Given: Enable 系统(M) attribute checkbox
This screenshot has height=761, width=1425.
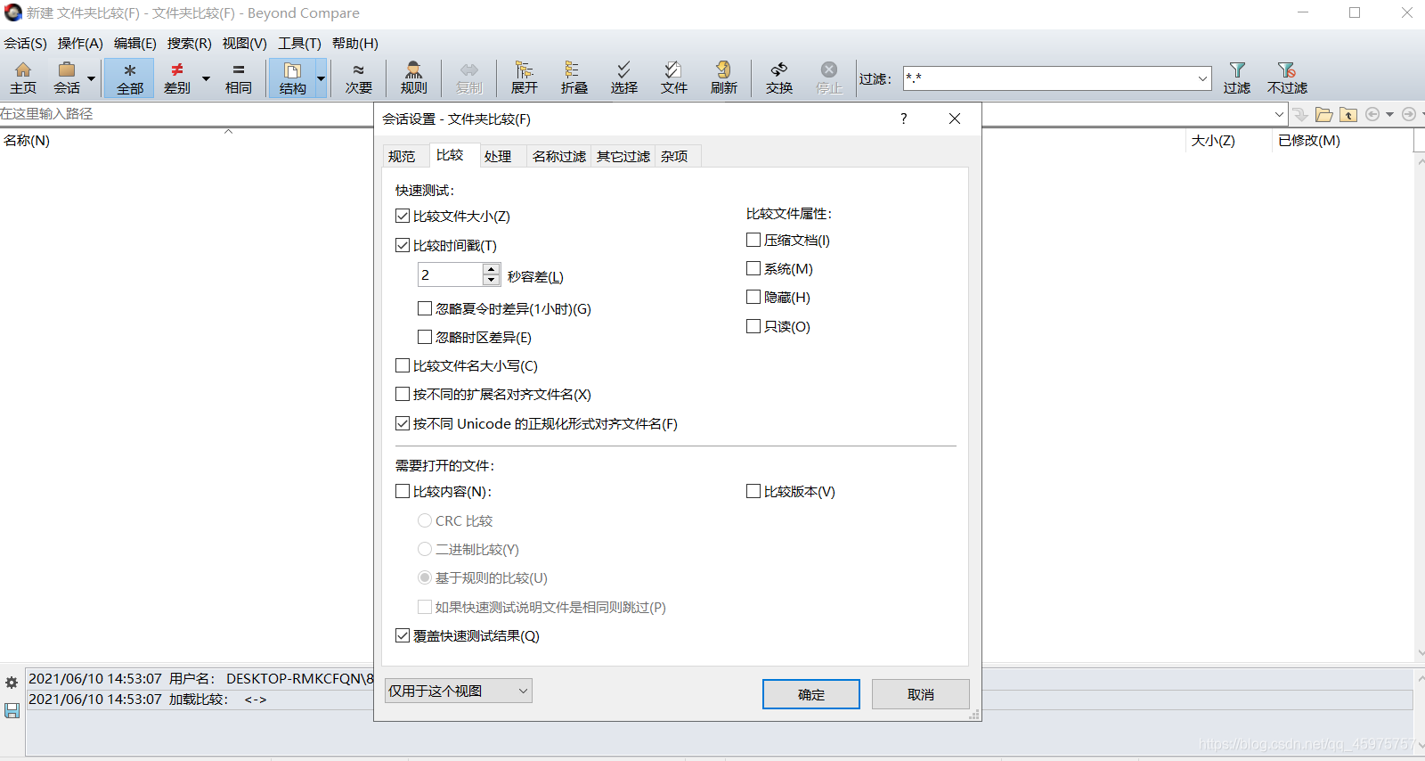Looking at the screenshot, I should [753, 268].
